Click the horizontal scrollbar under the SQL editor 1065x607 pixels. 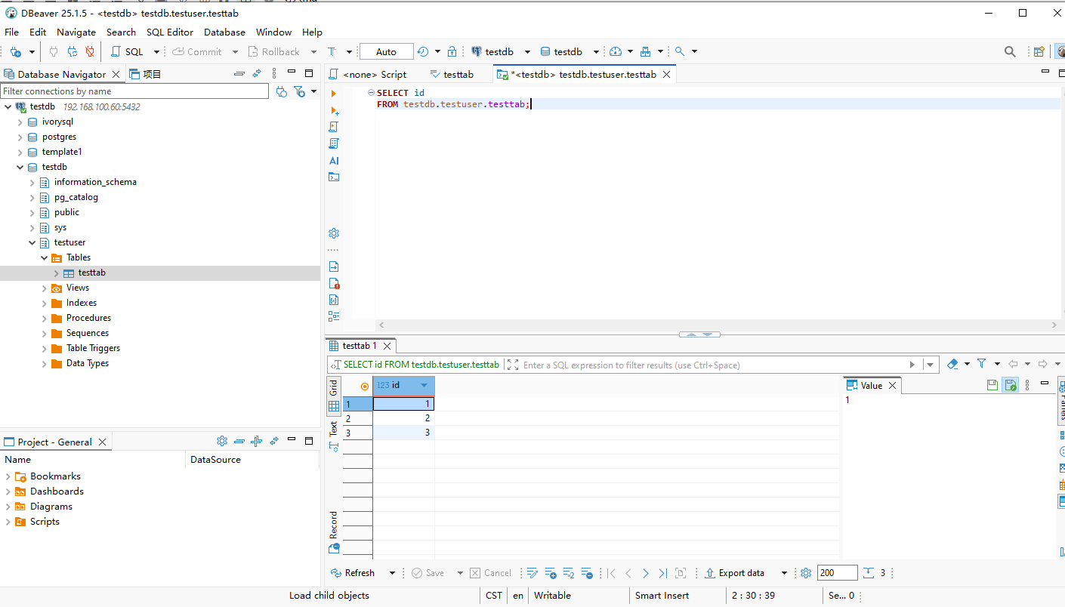pos(718,324)
